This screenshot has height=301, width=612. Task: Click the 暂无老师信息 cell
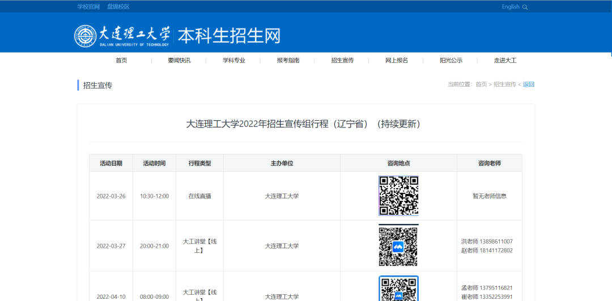click(x=490, y=196)
